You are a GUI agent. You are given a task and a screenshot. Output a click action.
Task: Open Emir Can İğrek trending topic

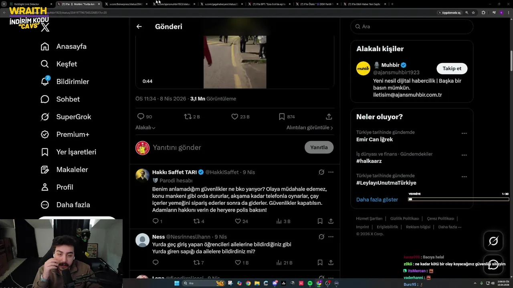[x=374, y=140]
